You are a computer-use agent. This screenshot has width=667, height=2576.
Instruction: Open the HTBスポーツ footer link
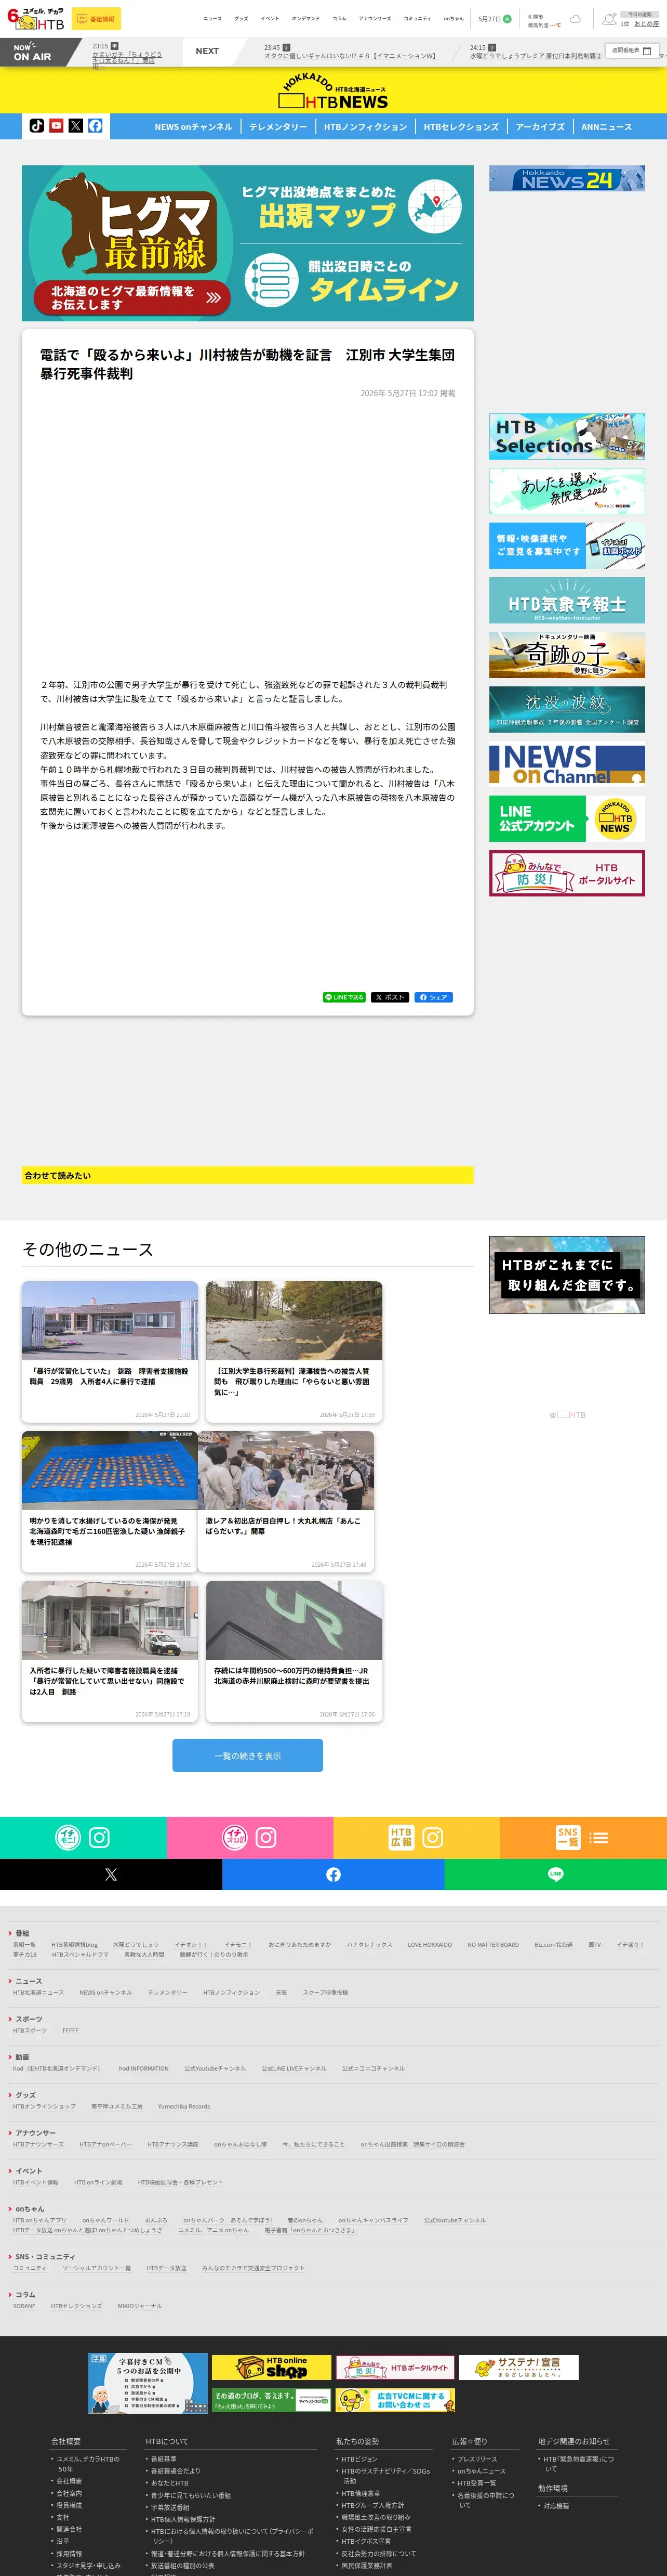(x=30, y=2030)
